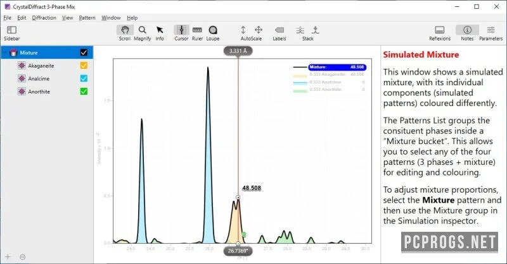Open the Help menu
The height and width of the screenshot is (264, 507).
pos(132,18)
